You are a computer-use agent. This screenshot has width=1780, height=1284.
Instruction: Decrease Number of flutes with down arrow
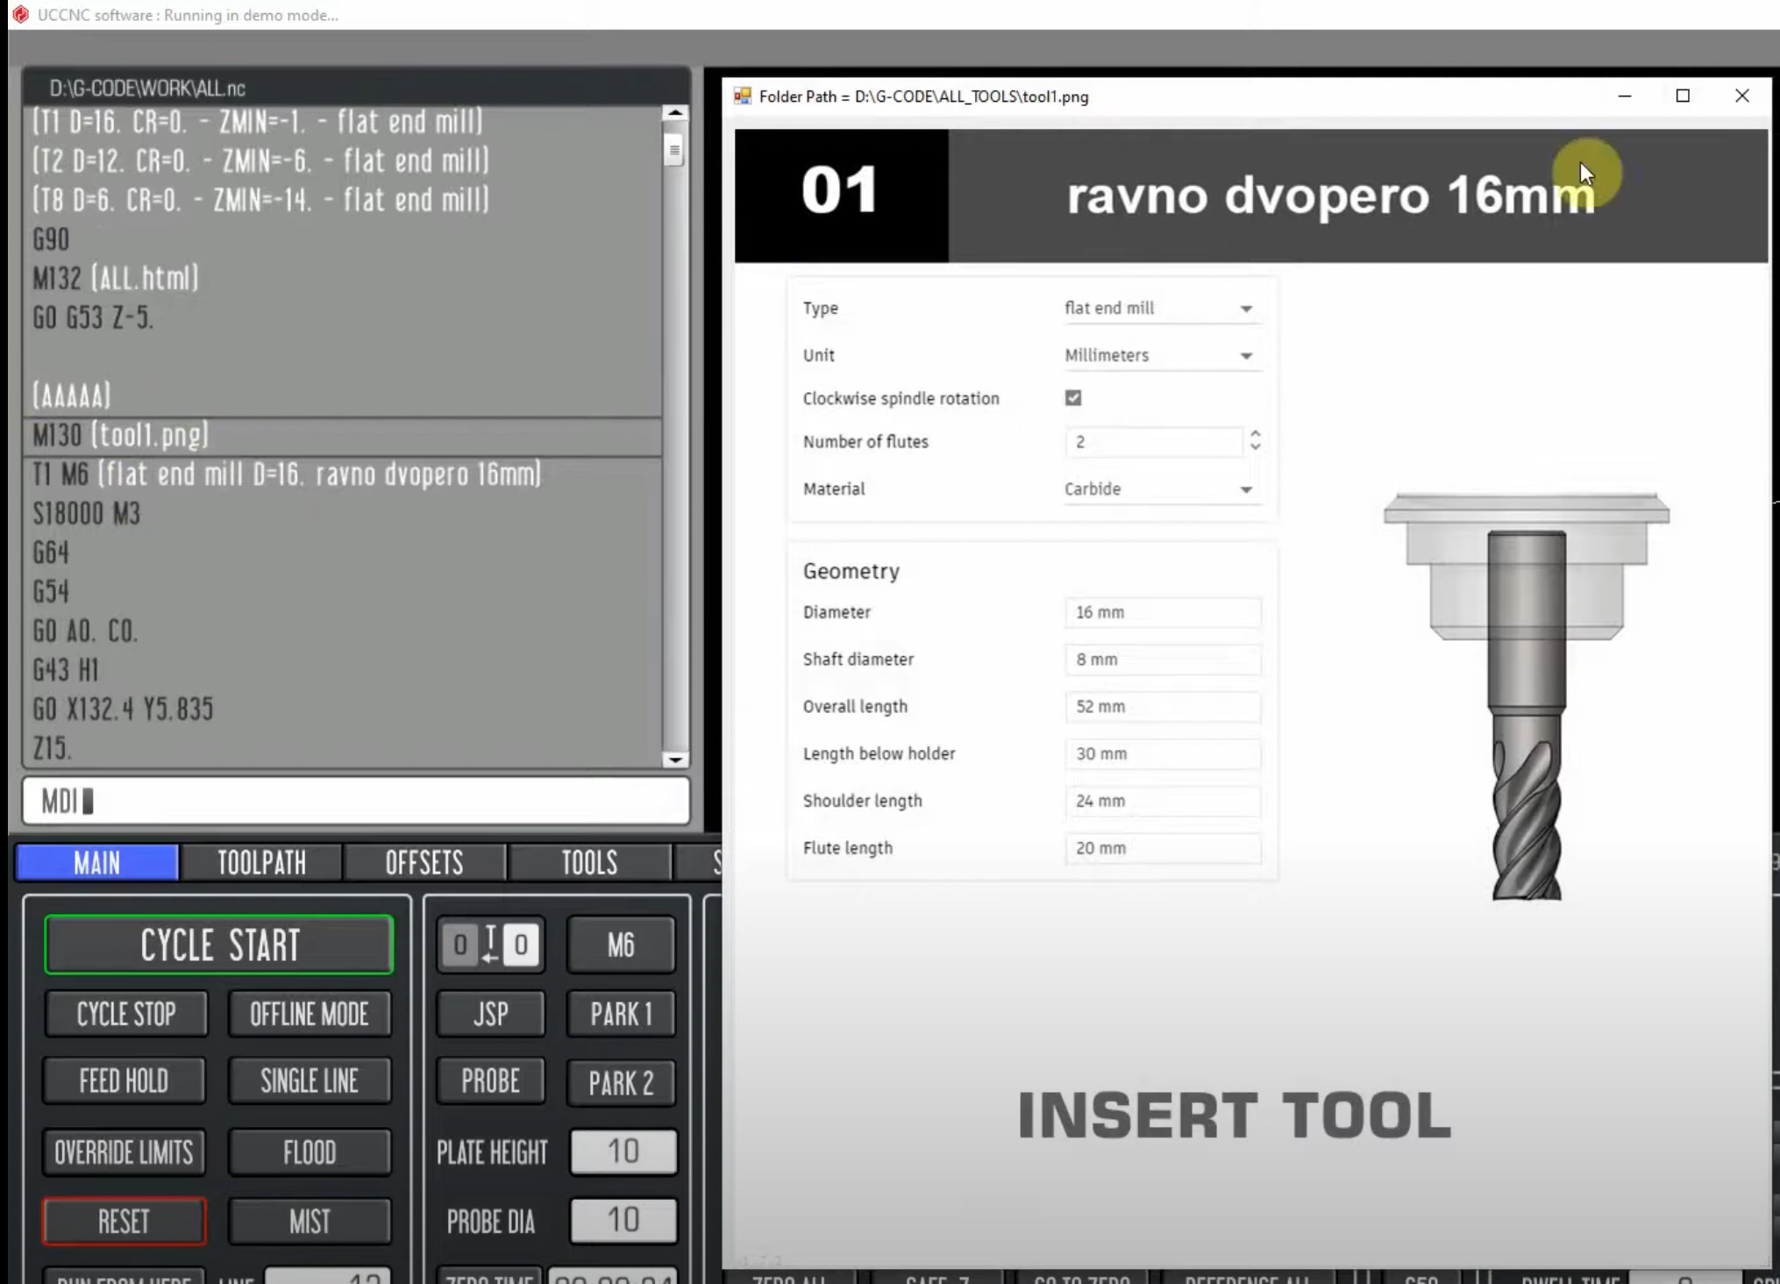(1256, 447)
